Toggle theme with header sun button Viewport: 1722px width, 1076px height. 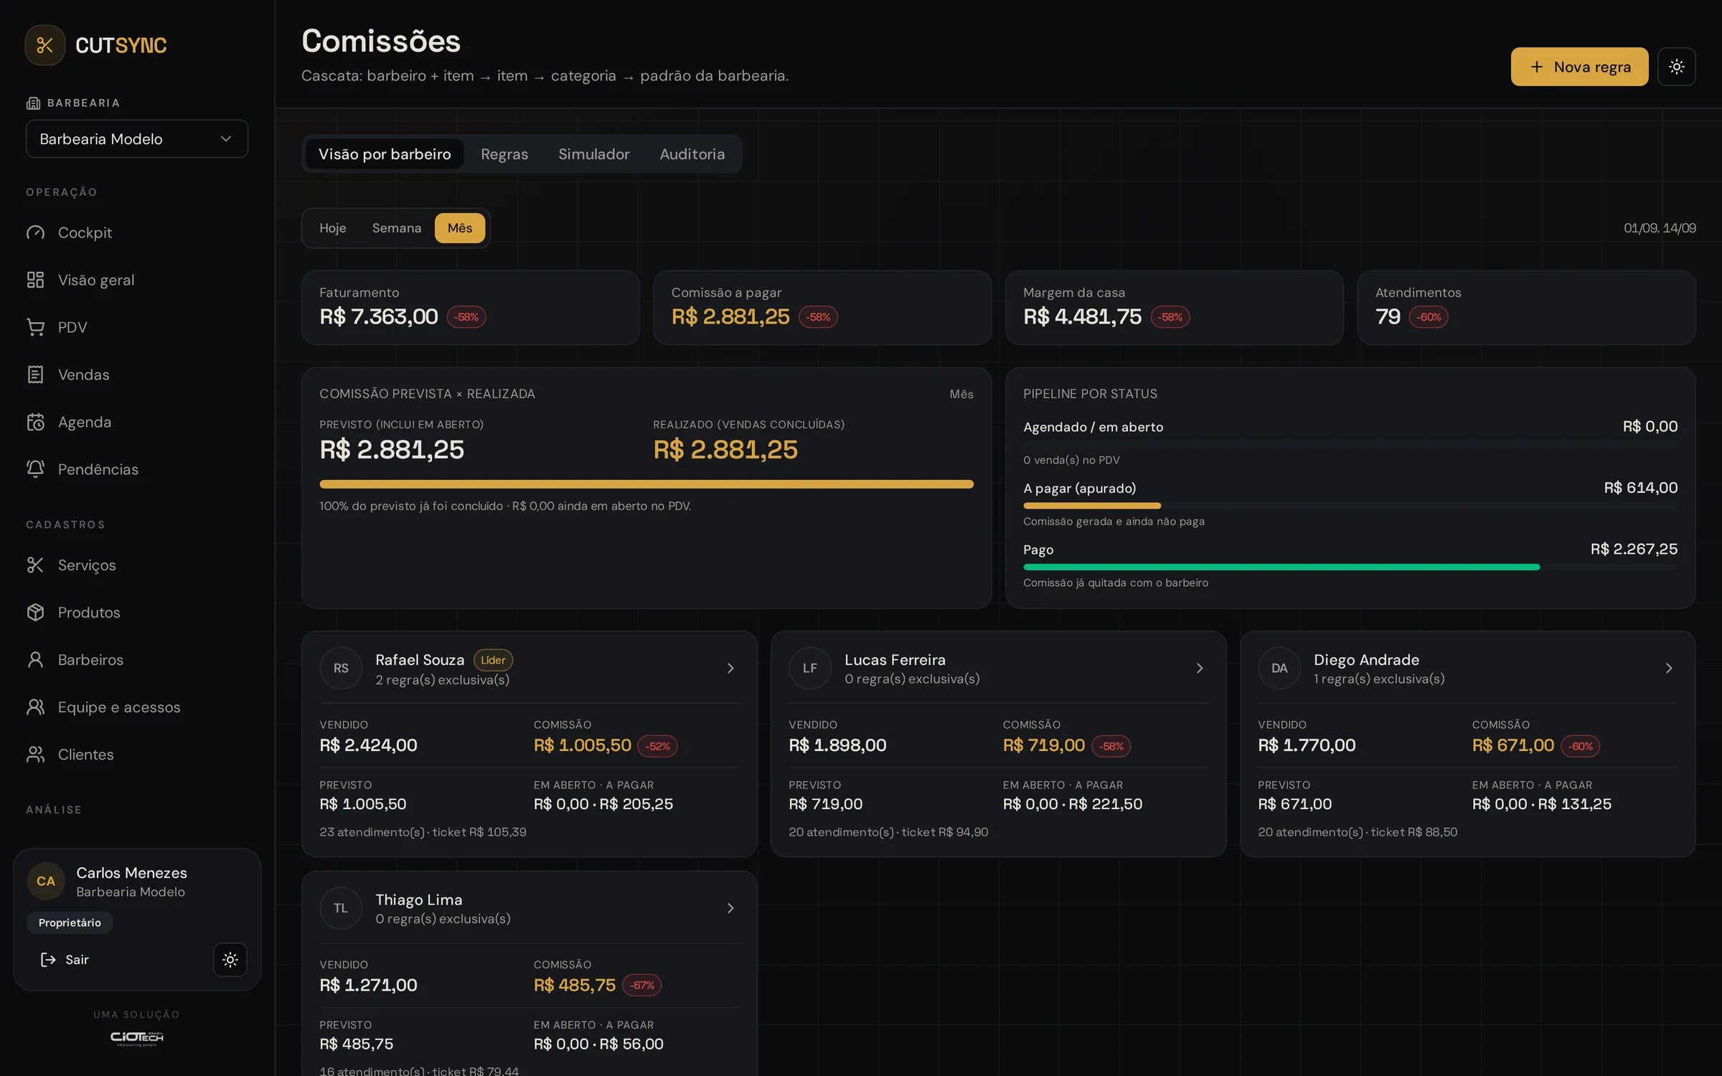click(x=1676, y=67)
